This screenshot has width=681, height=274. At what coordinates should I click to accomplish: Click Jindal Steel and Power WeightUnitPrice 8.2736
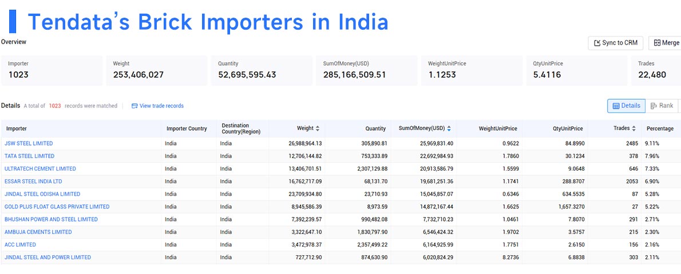(x=509, y=257)
